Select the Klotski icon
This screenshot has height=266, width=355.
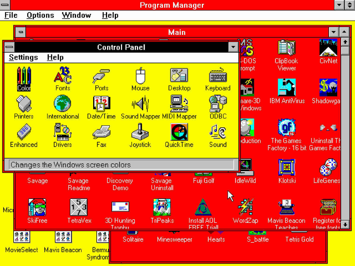(x=287, y=167)
